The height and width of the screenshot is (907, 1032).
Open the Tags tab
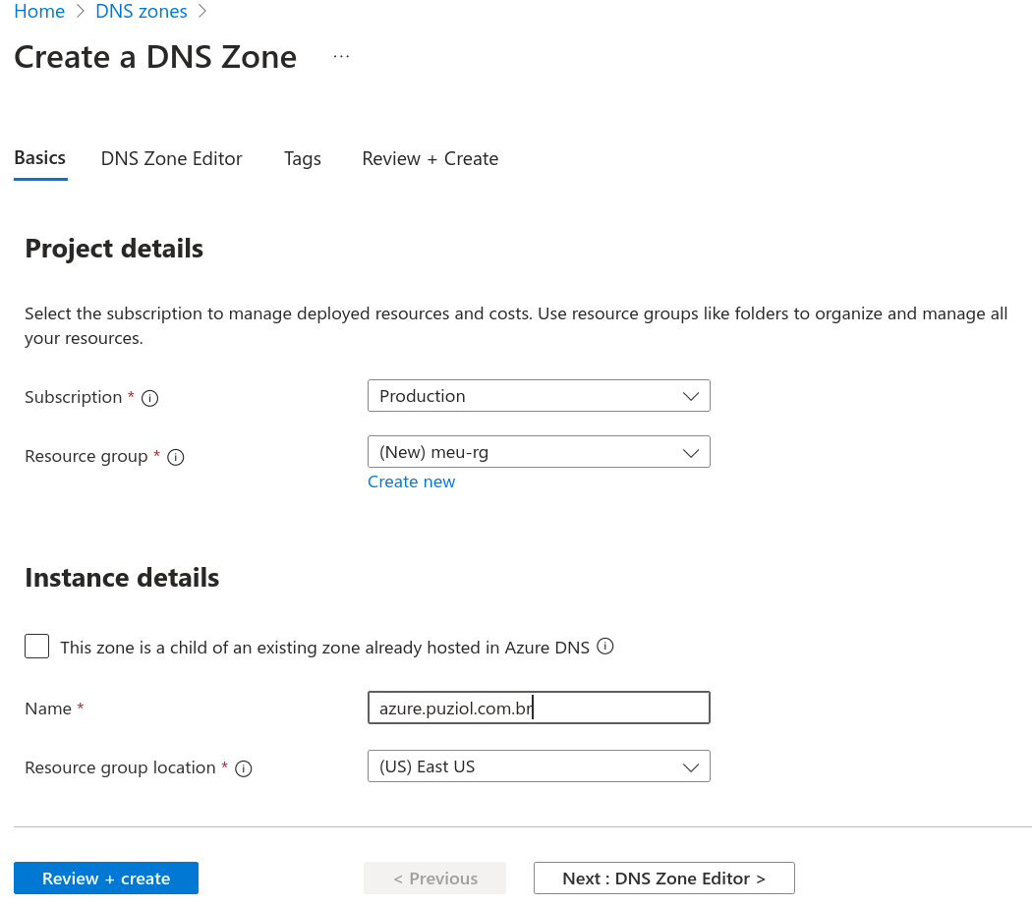[302, 159]
